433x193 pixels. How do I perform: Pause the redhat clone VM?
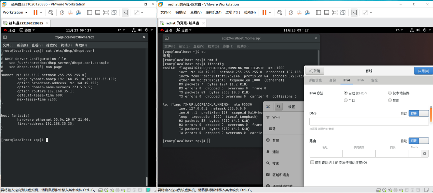coord(264,12)
